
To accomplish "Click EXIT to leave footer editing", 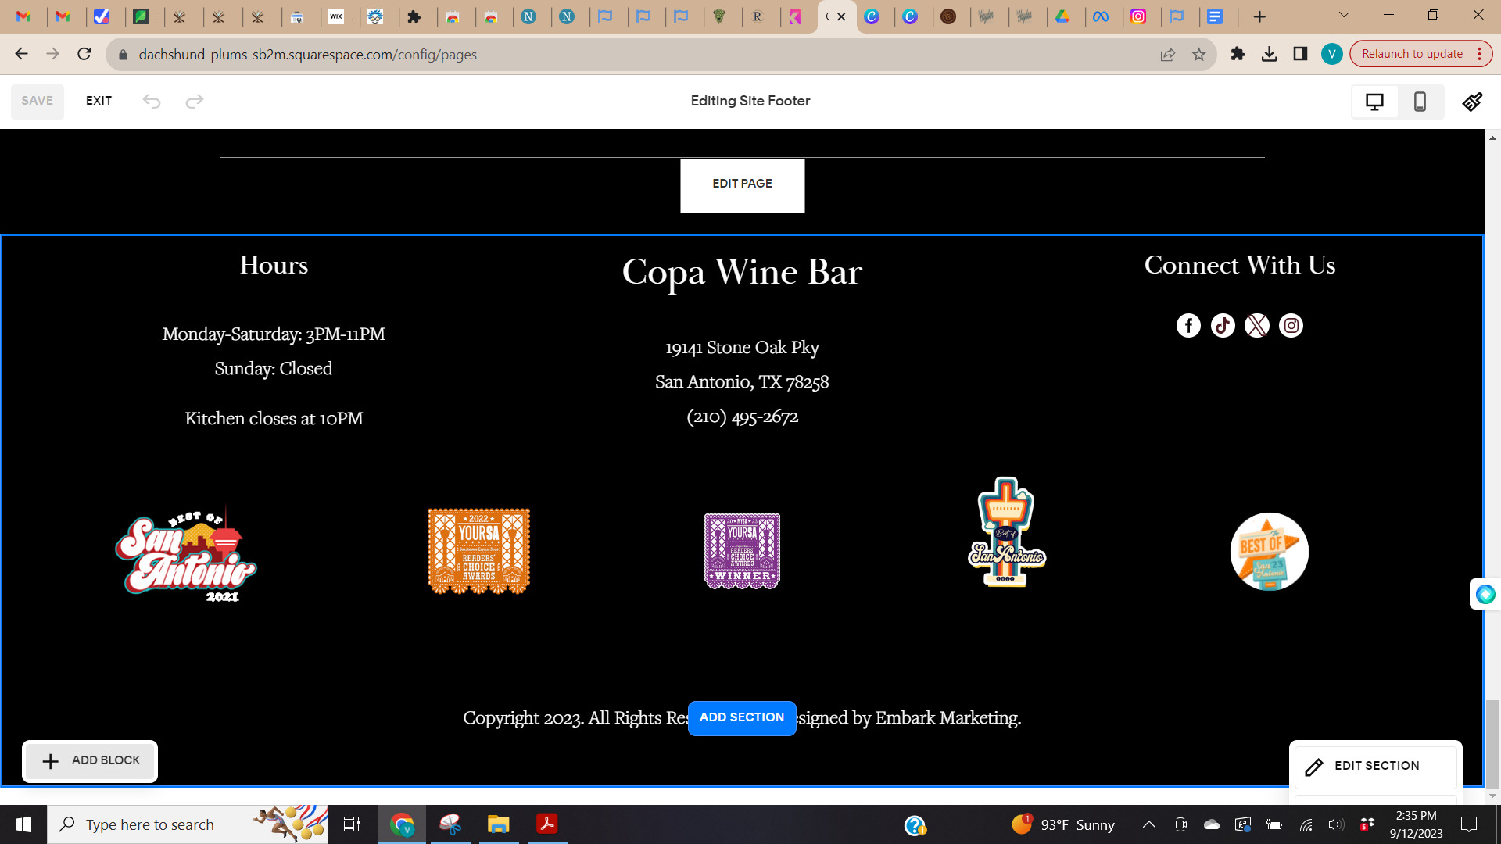I will 99,101.
